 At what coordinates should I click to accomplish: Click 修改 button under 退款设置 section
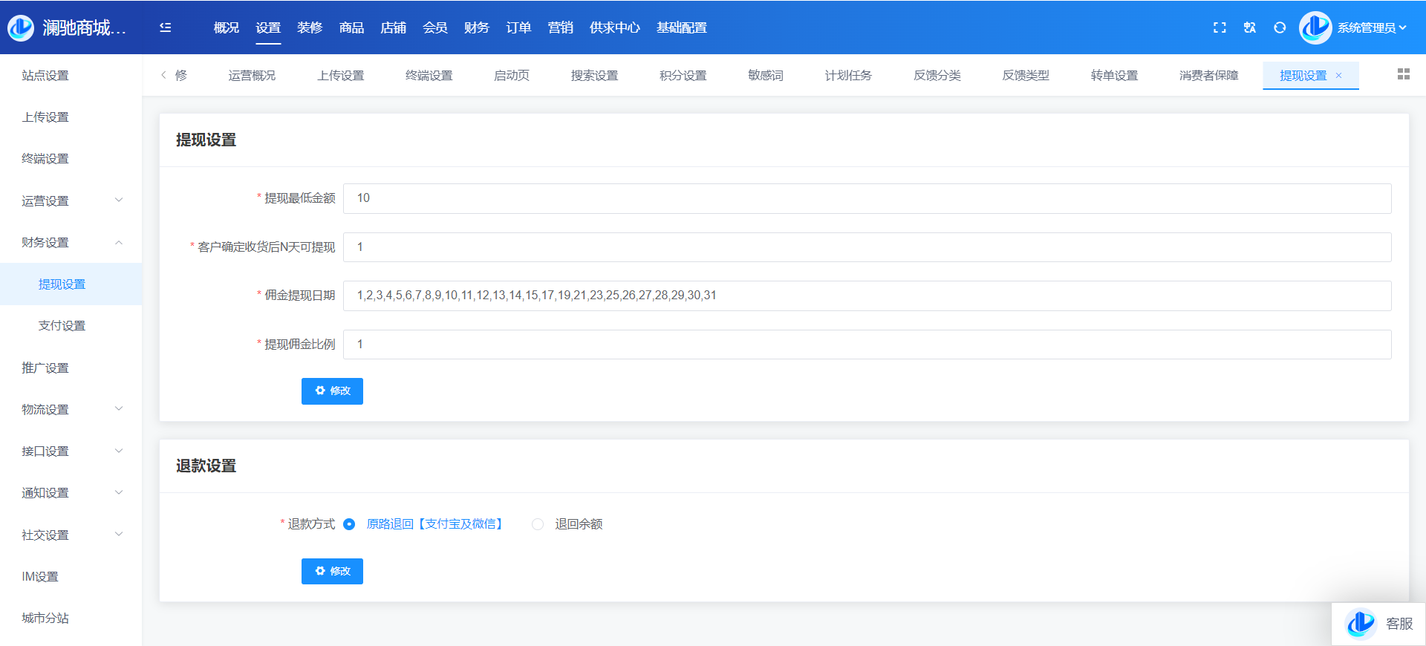[x=332, y=571]
